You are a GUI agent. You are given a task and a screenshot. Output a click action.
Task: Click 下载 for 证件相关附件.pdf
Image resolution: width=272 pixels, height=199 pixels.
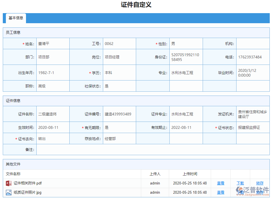240,183
